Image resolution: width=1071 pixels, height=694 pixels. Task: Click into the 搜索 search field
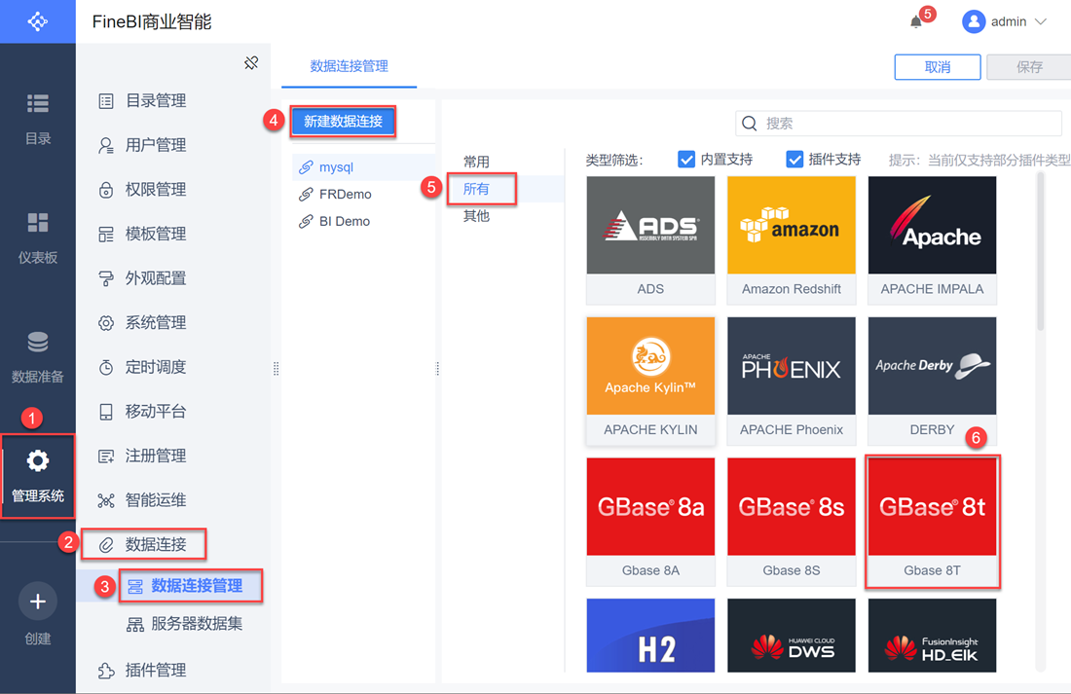899,124
